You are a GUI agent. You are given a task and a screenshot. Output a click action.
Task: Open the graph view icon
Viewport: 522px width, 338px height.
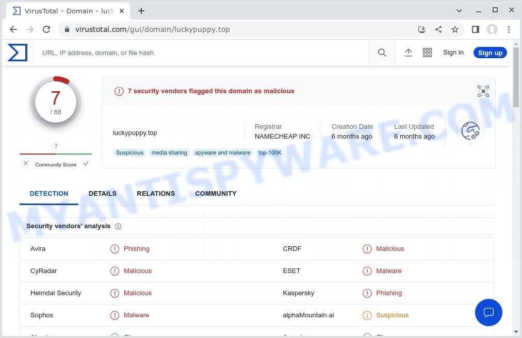point(483,91)
